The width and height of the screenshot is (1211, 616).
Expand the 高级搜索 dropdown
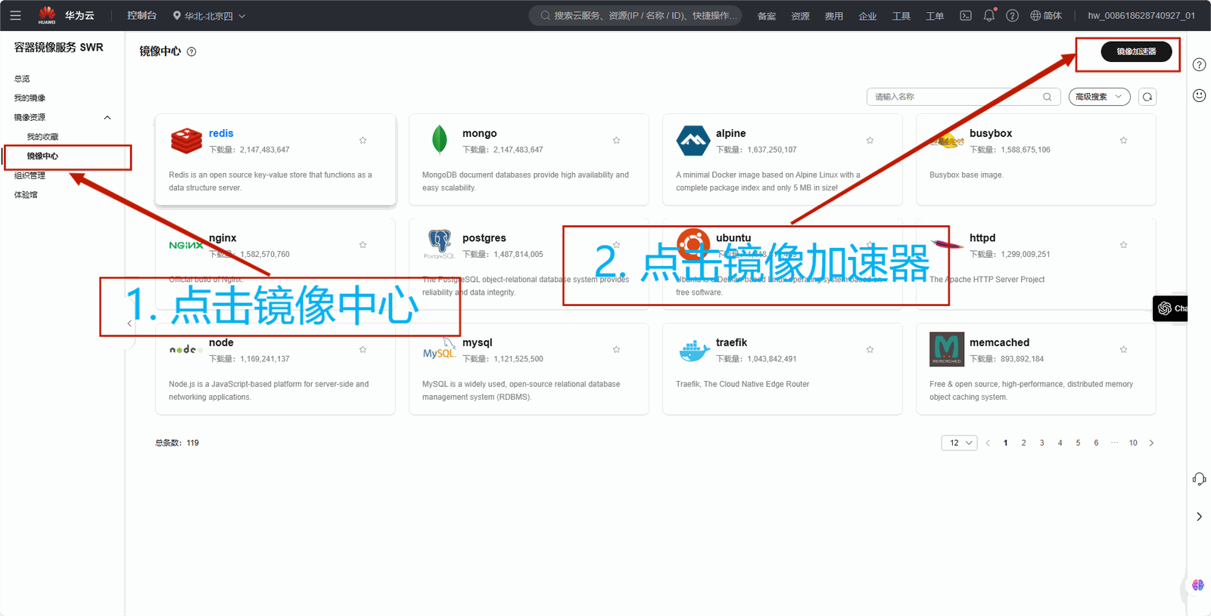1099,97
